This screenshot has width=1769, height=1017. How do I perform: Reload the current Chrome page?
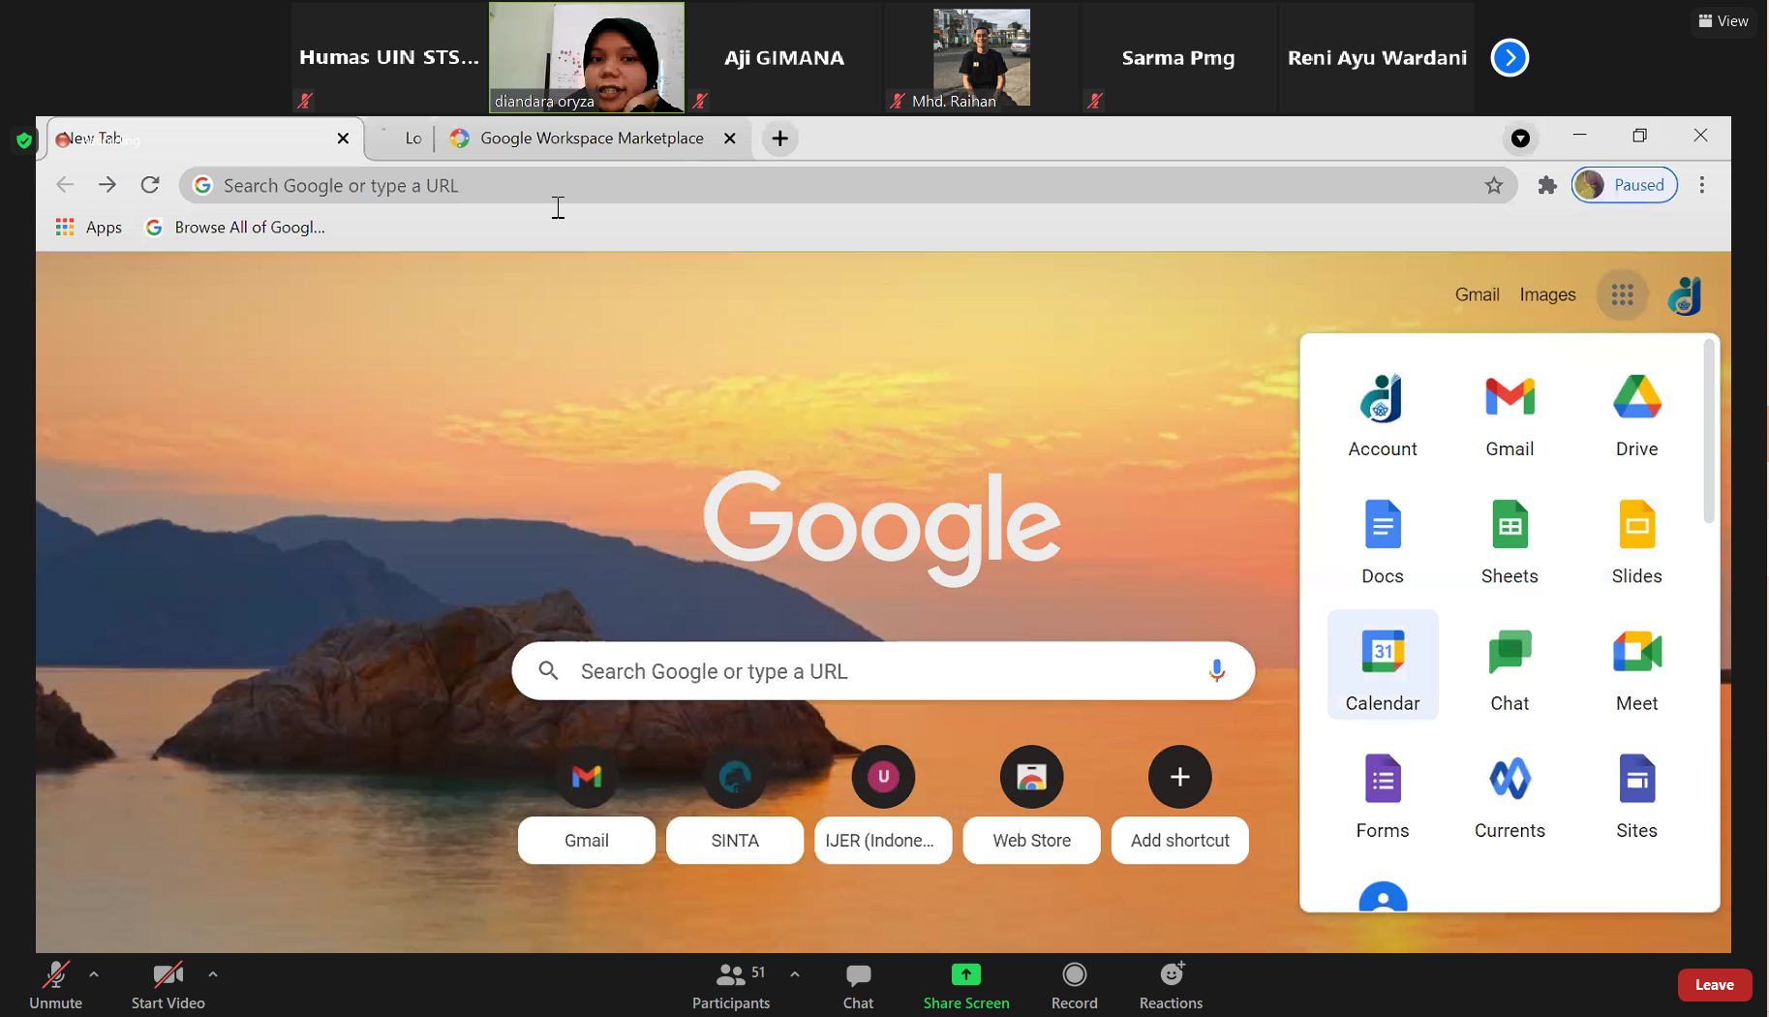coord(150,185)
